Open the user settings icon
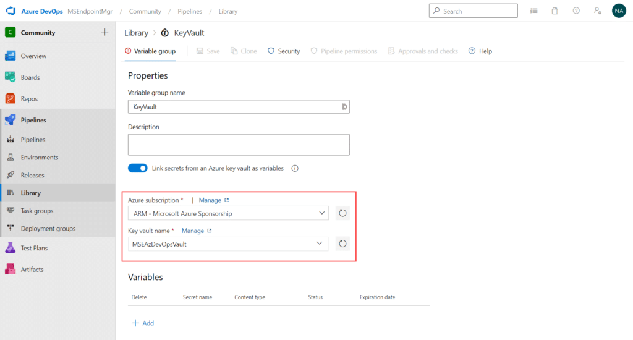Viewport: 633px width, 340px height. [598, 11]
